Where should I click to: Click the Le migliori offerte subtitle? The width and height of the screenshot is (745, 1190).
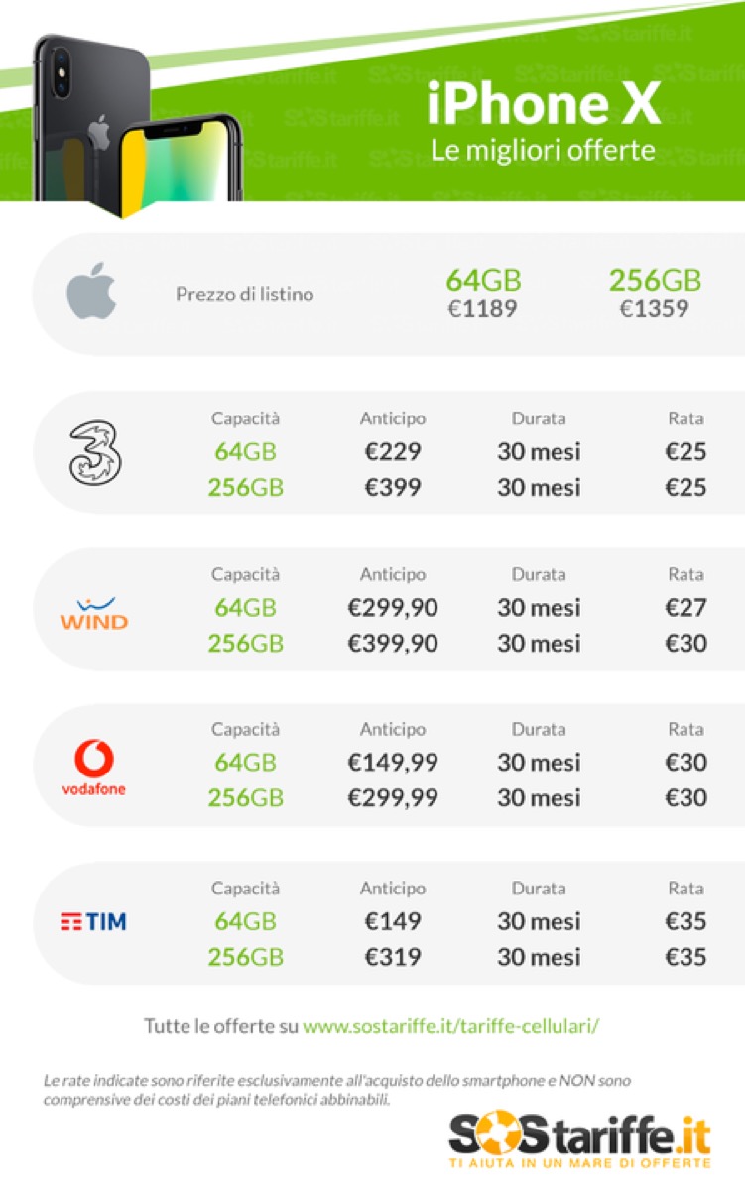(543, 150)
